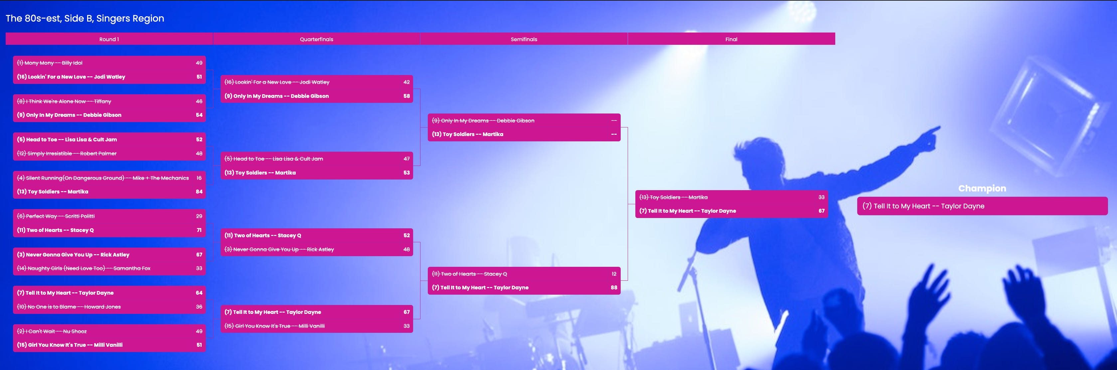Click Semifinals entry '(9) Only In My Dreams -- Debbie Gibson'
This screenshot has width=1117, height=370.
click(524, 120)
